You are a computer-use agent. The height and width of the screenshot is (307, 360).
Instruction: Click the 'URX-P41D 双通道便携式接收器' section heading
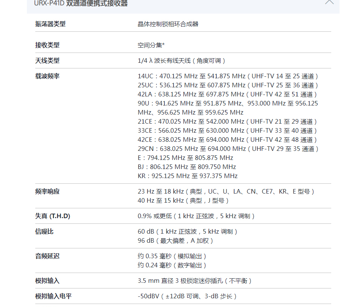81,3
